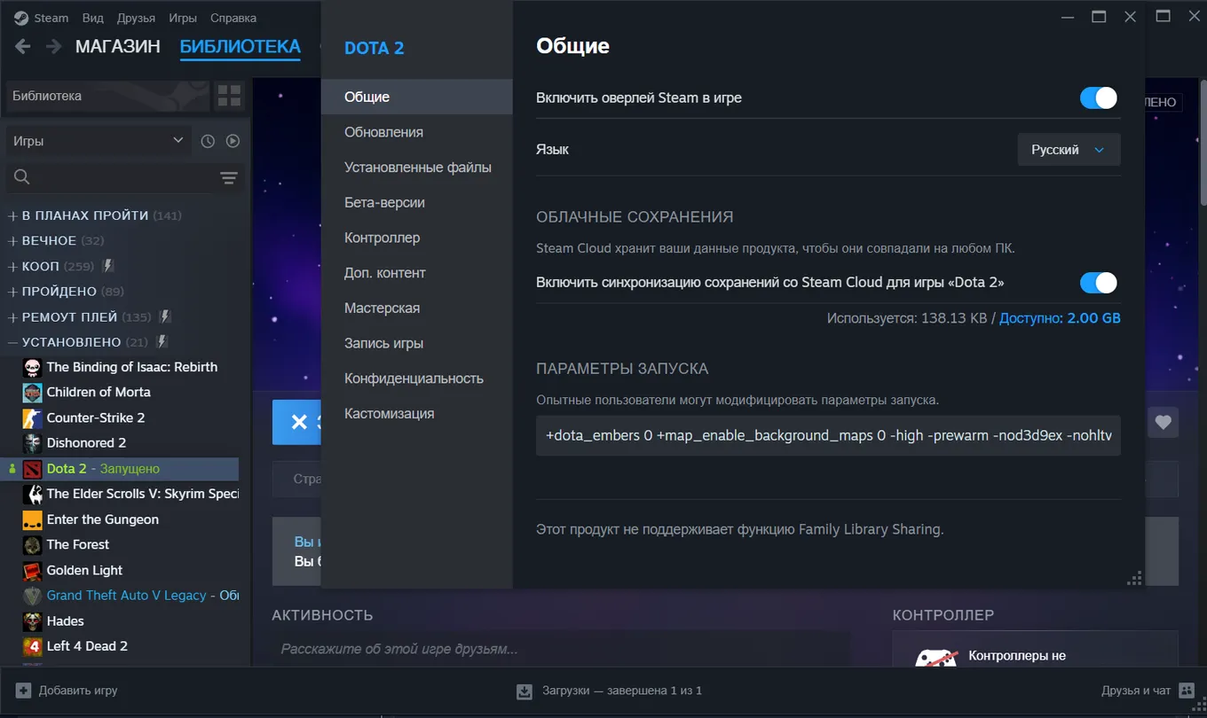The image size is (1207, 718).
Task: Click the lightning icon beside УСТАНОВЛЕНО
Action: (x=162, y=342)
